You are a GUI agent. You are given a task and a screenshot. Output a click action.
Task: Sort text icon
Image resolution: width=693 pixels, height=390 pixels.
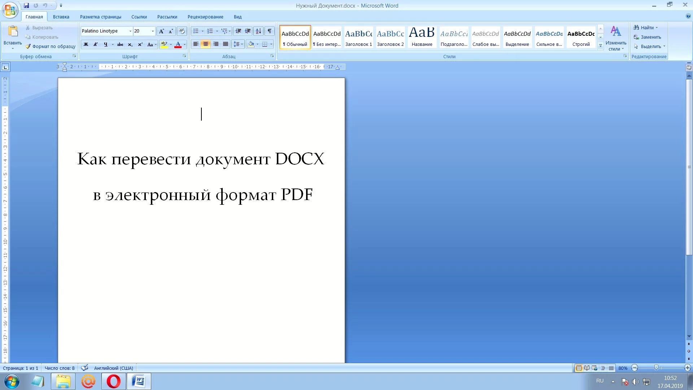click(x=258, y=31)
